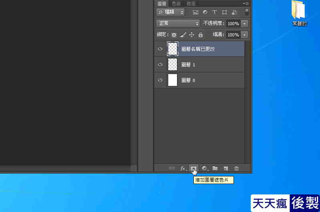Screen dimensions: 320x212
Task: Lock image pixels brush icon
Action: (183, 35)
